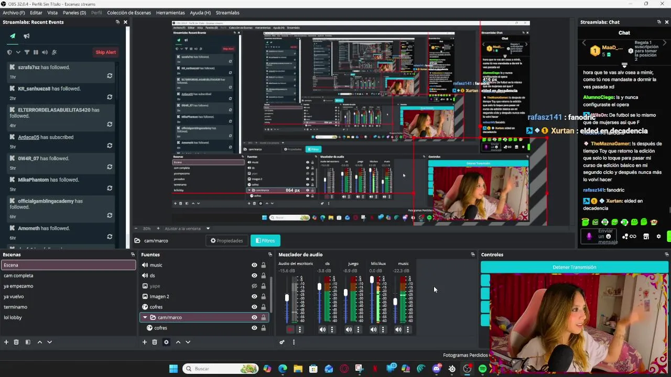The width and height of the screenshot is (671, 377).
Task: Move selected source down in Fuentes
Action: (188, 342)
